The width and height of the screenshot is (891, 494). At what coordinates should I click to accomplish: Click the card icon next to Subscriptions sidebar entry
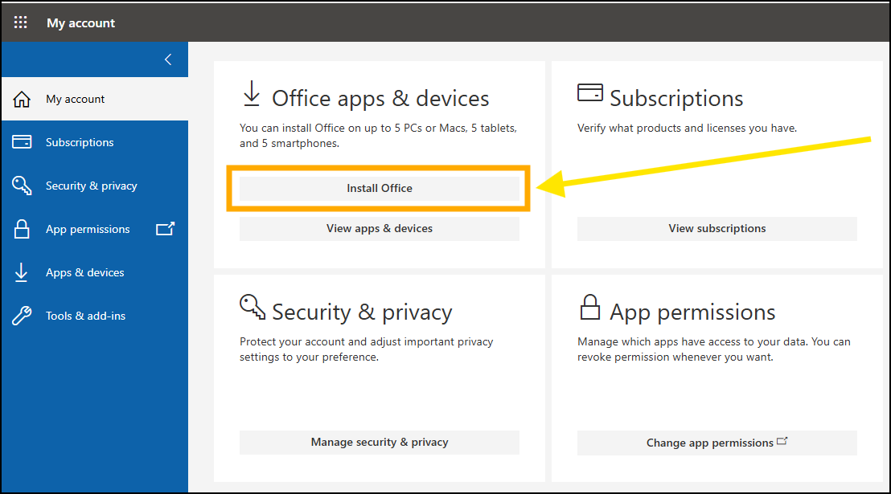(20, 141)
